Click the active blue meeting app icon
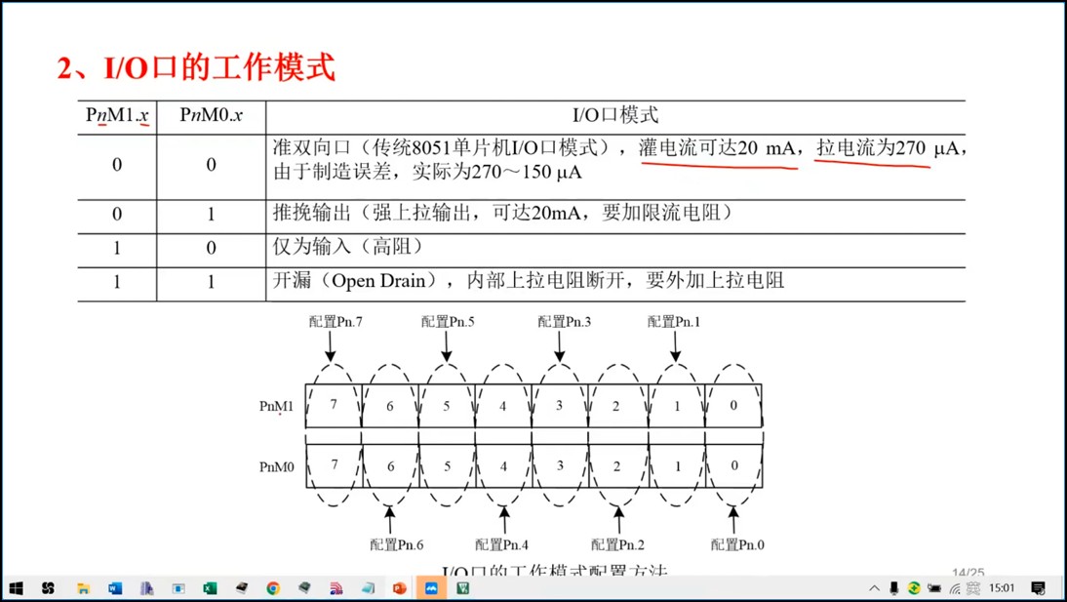The height and width of the screenshot is (602, 1067). click(431, 588)
